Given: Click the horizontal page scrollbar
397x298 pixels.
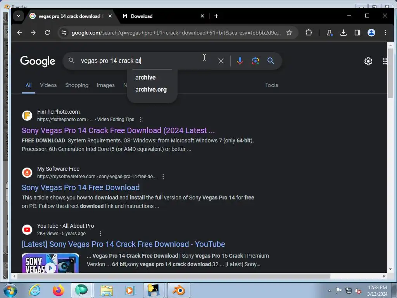Looking at the screenshot, I should tap(174, 276).
